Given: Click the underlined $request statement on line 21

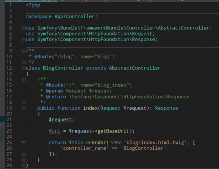Looking at the screenshot, I should pos(60,120).
